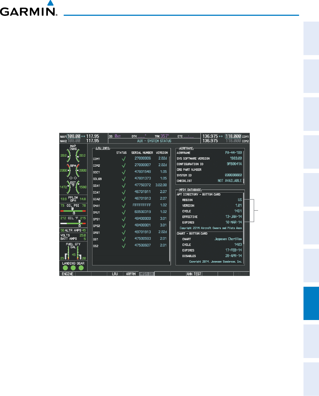Click TRK 357° readout

[162, 136]
